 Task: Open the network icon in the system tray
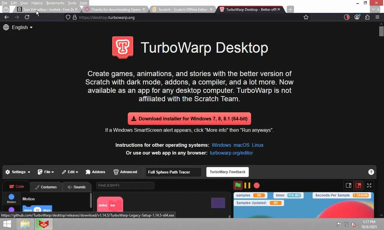pyautogui.click(x=346, y=224)
